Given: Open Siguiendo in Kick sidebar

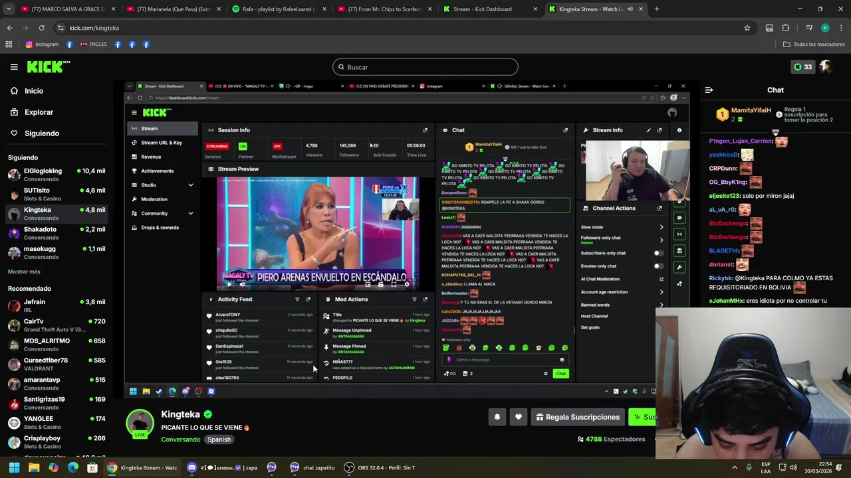Looking at the screenshot, I should (x=41, y=133).
